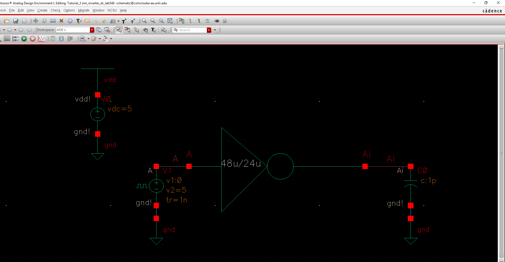Stop simulation with red stop button

pyautogui.click(x=33, y=39)
